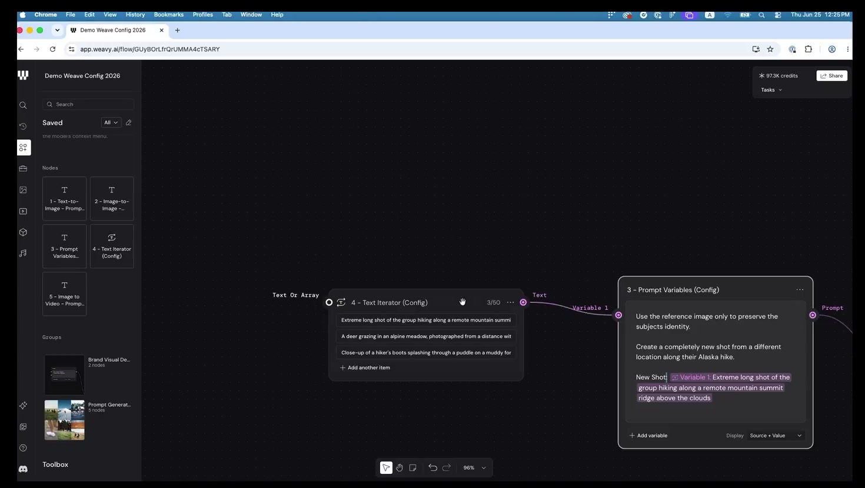
Task: Open the toolbox briefcase icon in rail
Action: pyautogui.click(x=23, y=169)
